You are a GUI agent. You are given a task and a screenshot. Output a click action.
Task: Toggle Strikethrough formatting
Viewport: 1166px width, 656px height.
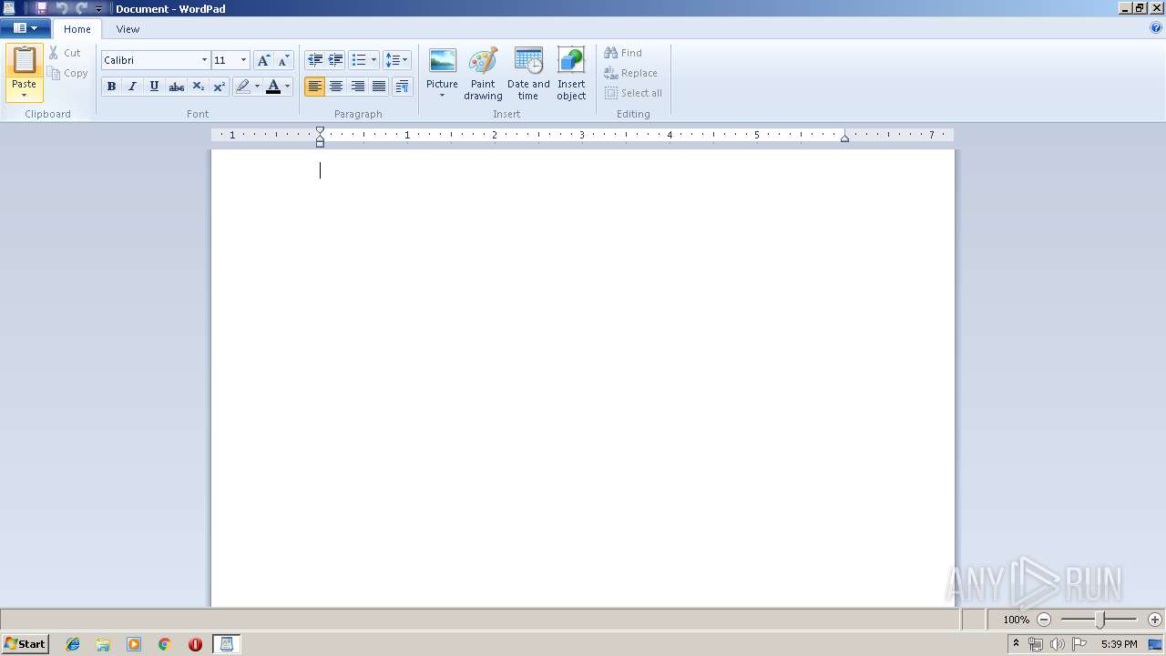tap(176, 87)
